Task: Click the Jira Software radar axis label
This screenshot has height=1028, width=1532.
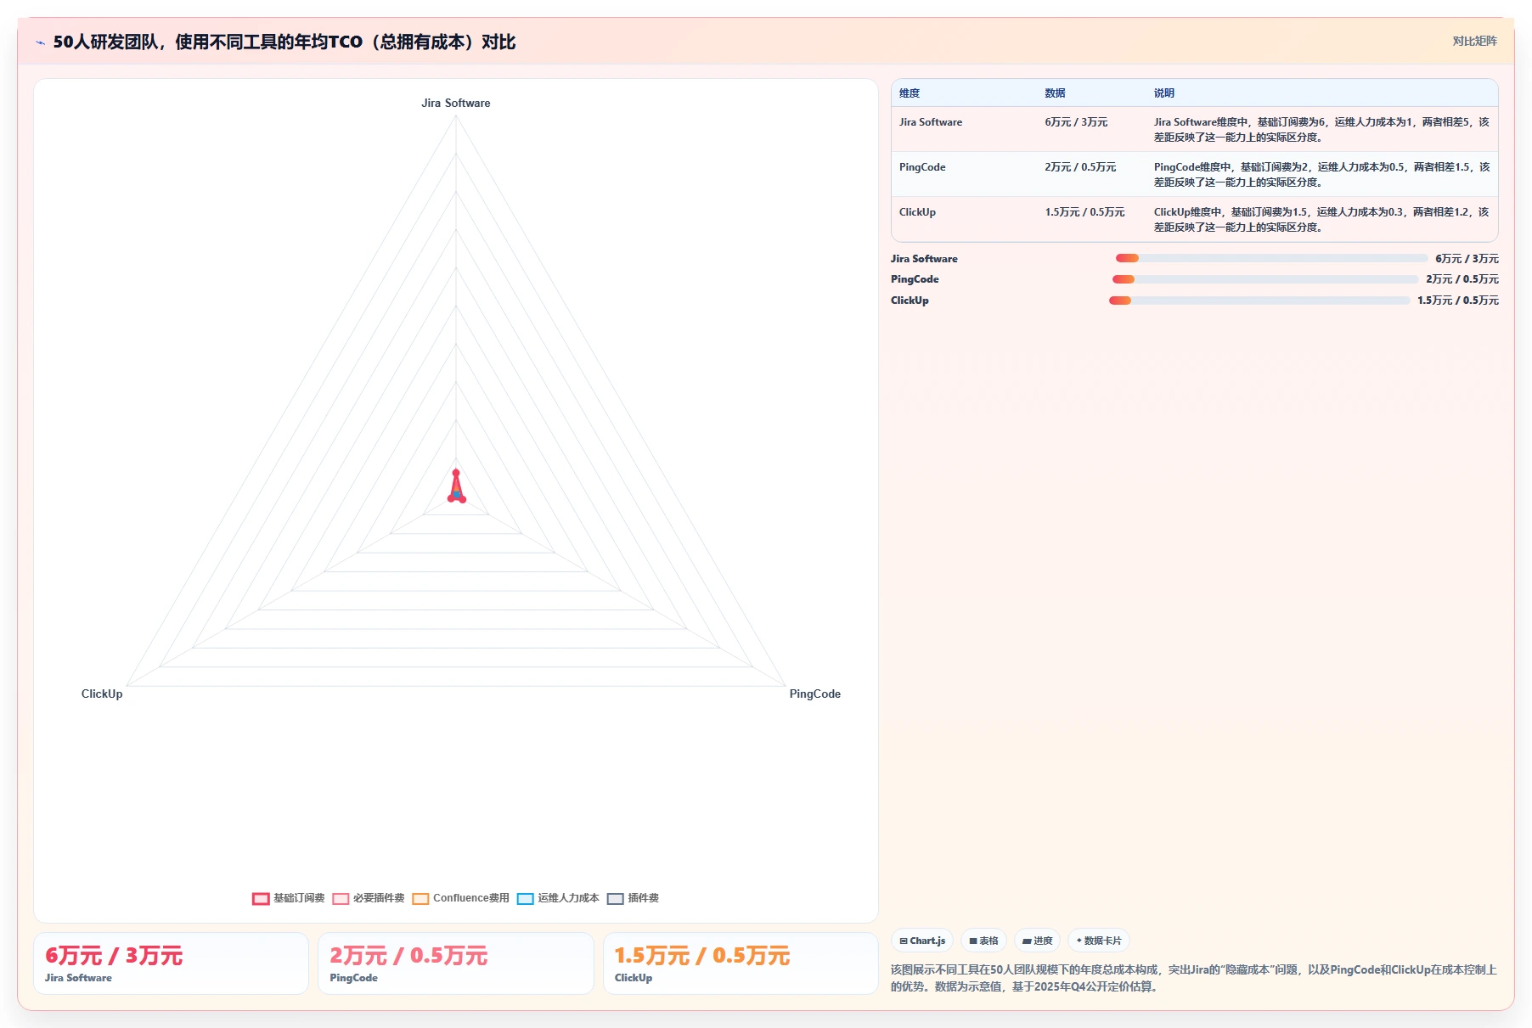Action: coord(456,103)
